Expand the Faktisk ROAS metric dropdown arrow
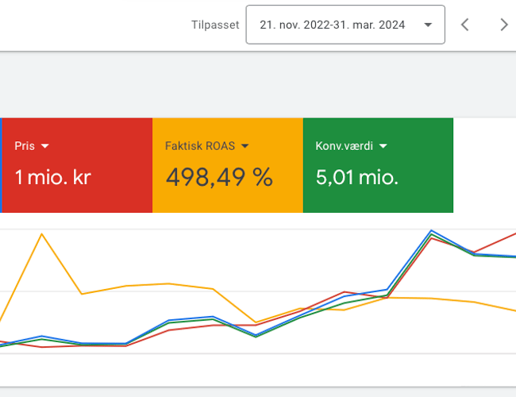Screen dimensions: 516x397 coord(245,146)
